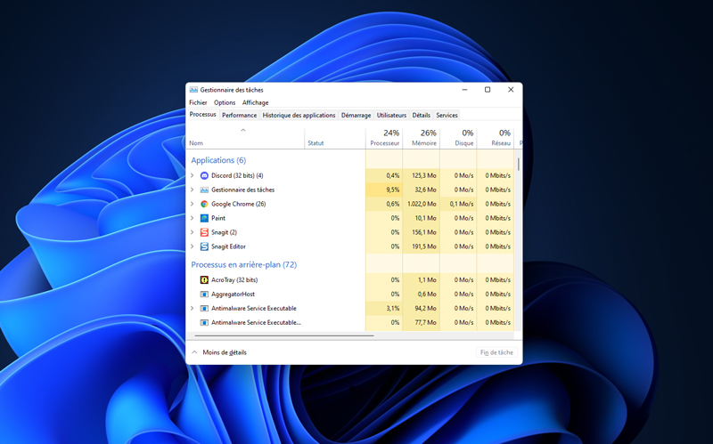Click the 156,1 Mo memory value

coord(424,232)
